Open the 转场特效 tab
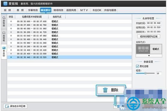The width and height of the screenshot is (167, 111). (x=58, y=10)
